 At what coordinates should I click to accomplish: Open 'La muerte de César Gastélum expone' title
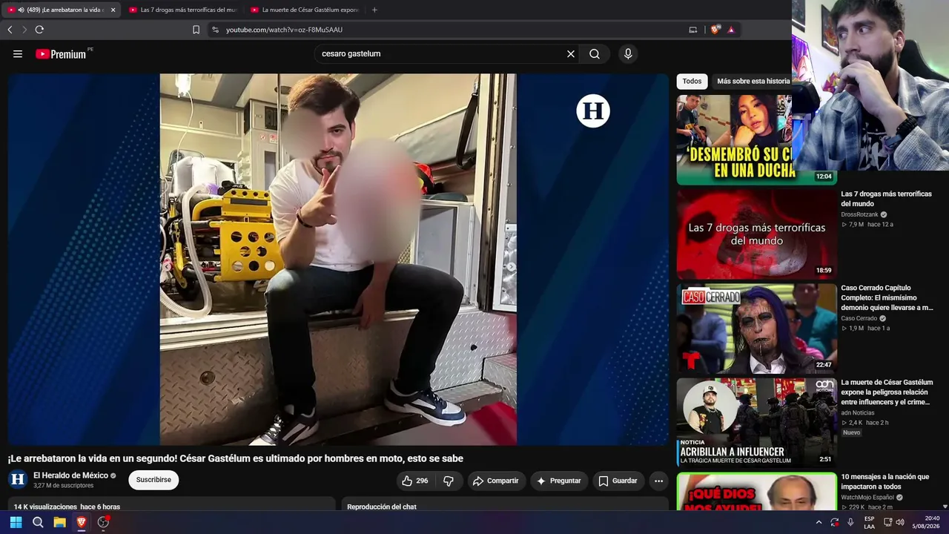click(x=887, y=392)
